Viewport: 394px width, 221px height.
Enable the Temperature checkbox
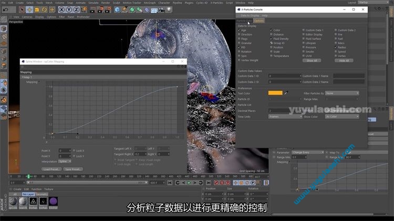[272, 56]
